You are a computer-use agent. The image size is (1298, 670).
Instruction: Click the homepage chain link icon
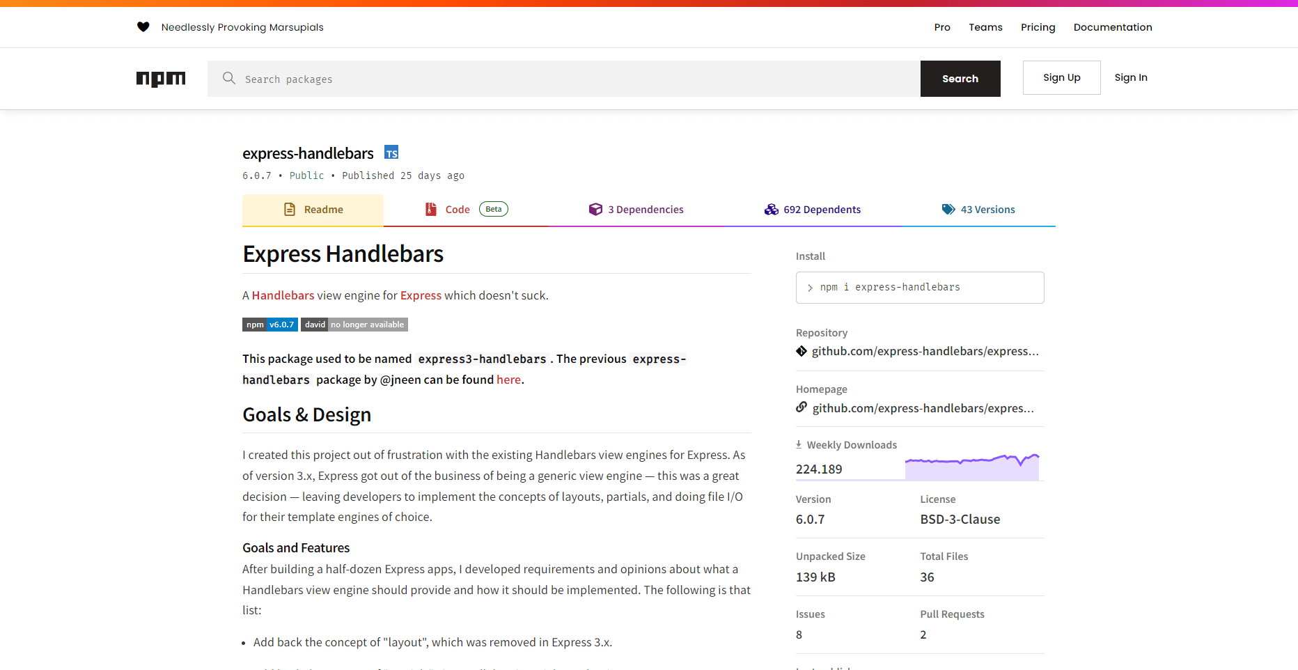[802, 407]
